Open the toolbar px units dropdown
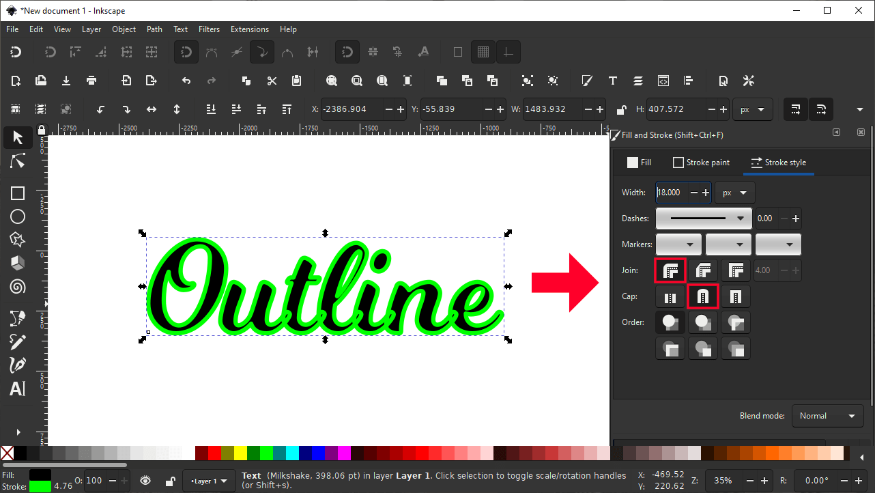Screen dimensions: 875x493 tap(753, 109)
